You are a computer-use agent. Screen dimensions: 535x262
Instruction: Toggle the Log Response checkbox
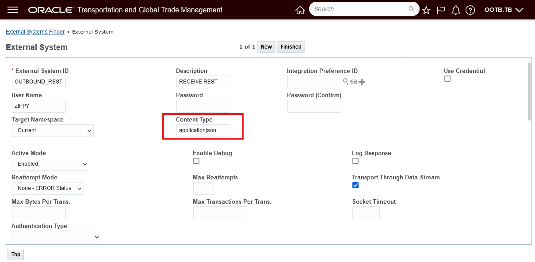click(355, 161)
